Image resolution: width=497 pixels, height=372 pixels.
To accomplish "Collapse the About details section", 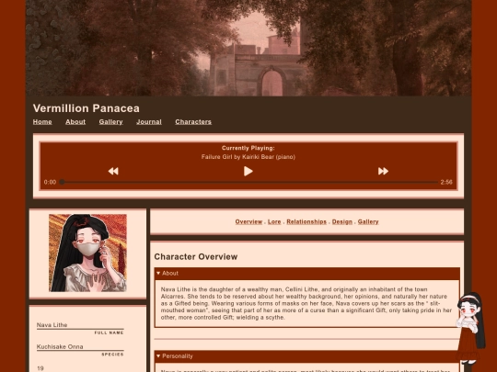I will pos(306,274).
